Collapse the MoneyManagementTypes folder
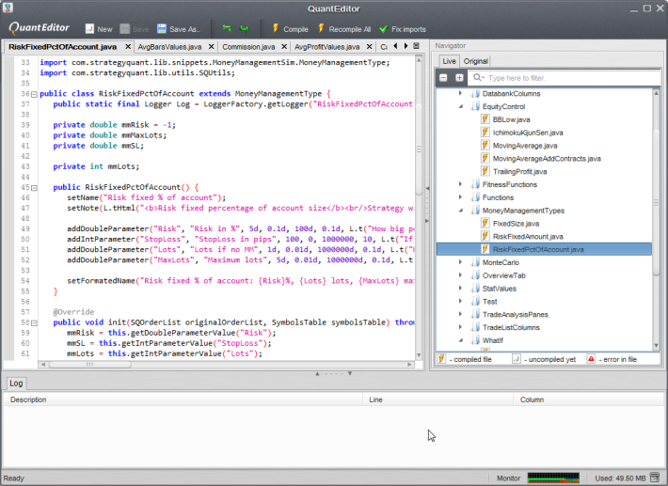This screenshot has width=668, height=486. (460, 211)
